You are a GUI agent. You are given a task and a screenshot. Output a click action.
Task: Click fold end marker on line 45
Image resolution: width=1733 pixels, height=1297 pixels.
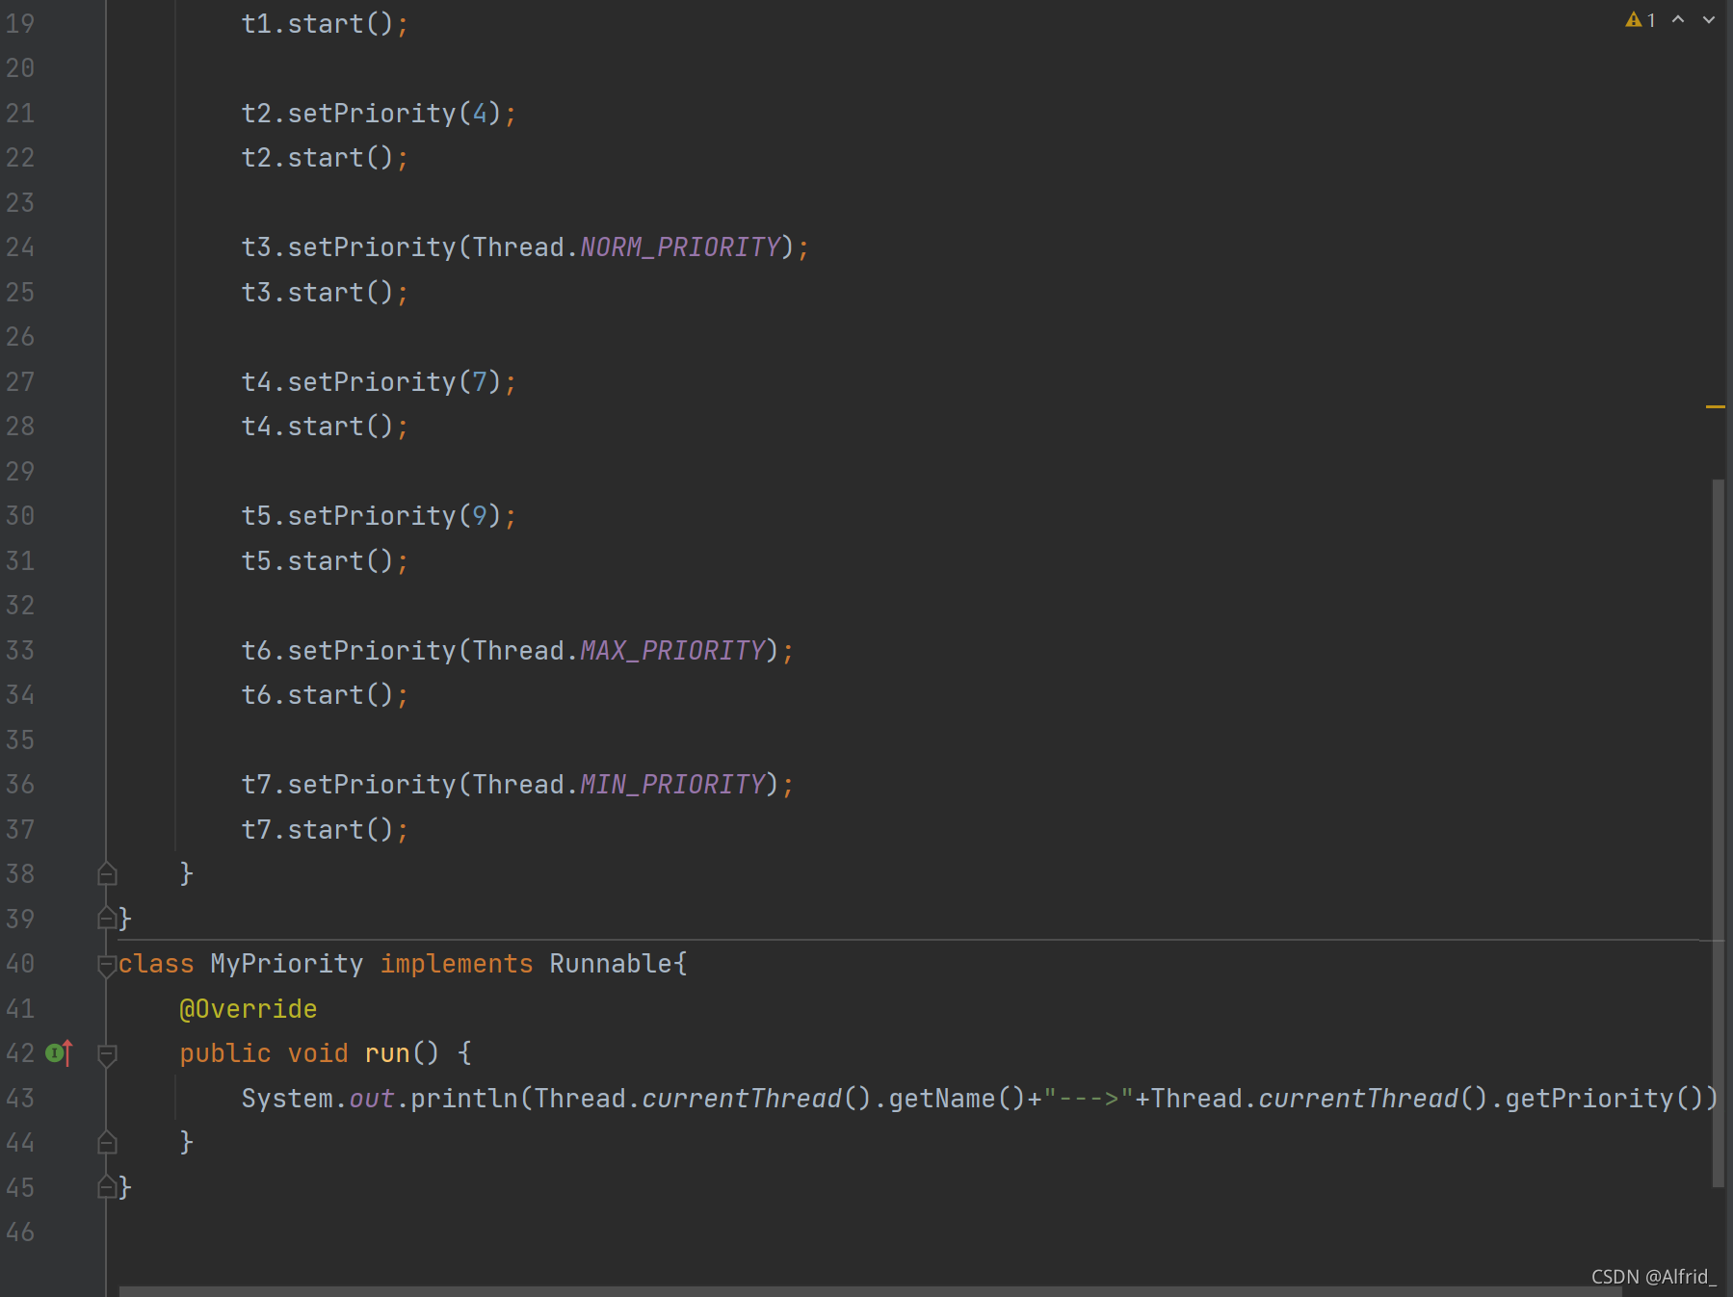click(x=107, y=1187)
